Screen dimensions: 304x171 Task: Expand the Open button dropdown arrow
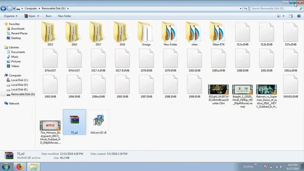[38, 16]
